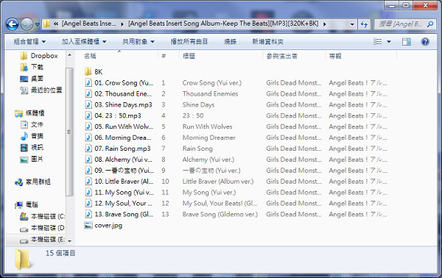Open the 組合管理 menu
Viewport: 442px width, 278px height.
point(29,42)
